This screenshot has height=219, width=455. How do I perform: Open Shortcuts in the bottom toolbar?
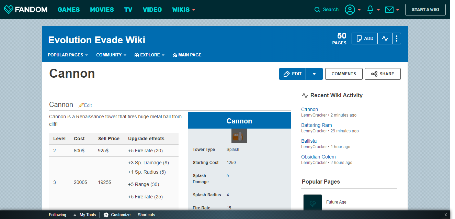click(146, 215)
